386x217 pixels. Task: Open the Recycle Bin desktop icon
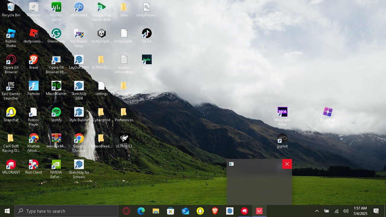coord(11,10)
